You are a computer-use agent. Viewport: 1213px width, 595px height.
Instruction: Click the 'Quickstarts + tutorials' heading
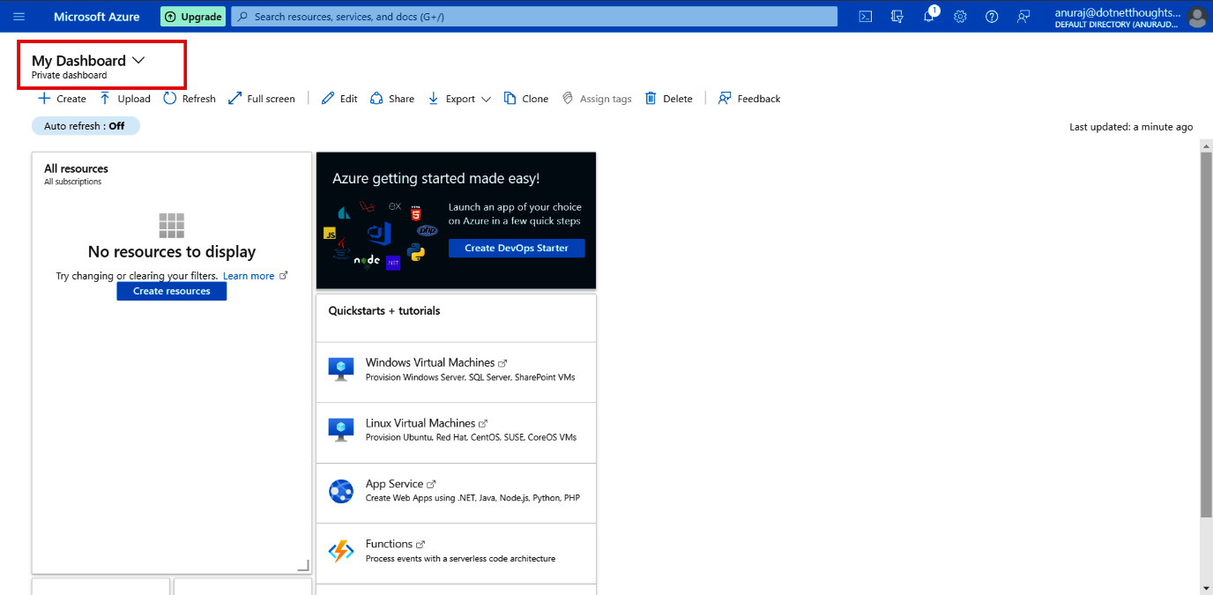pos(384,310)
